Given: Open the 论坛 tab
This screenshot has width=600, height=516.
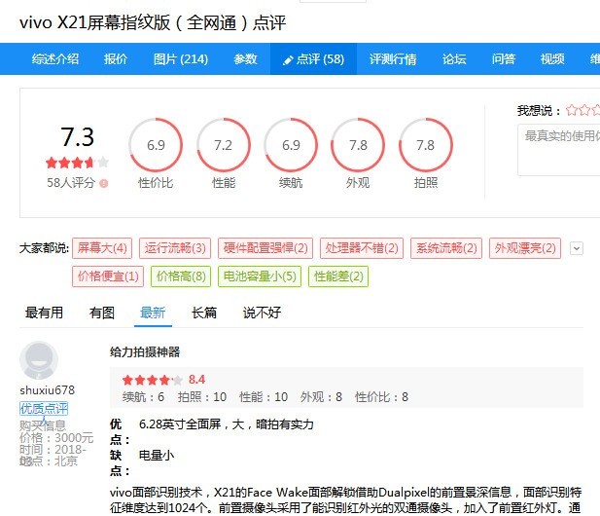Looking at the screenshot, I should coord(454,59).
